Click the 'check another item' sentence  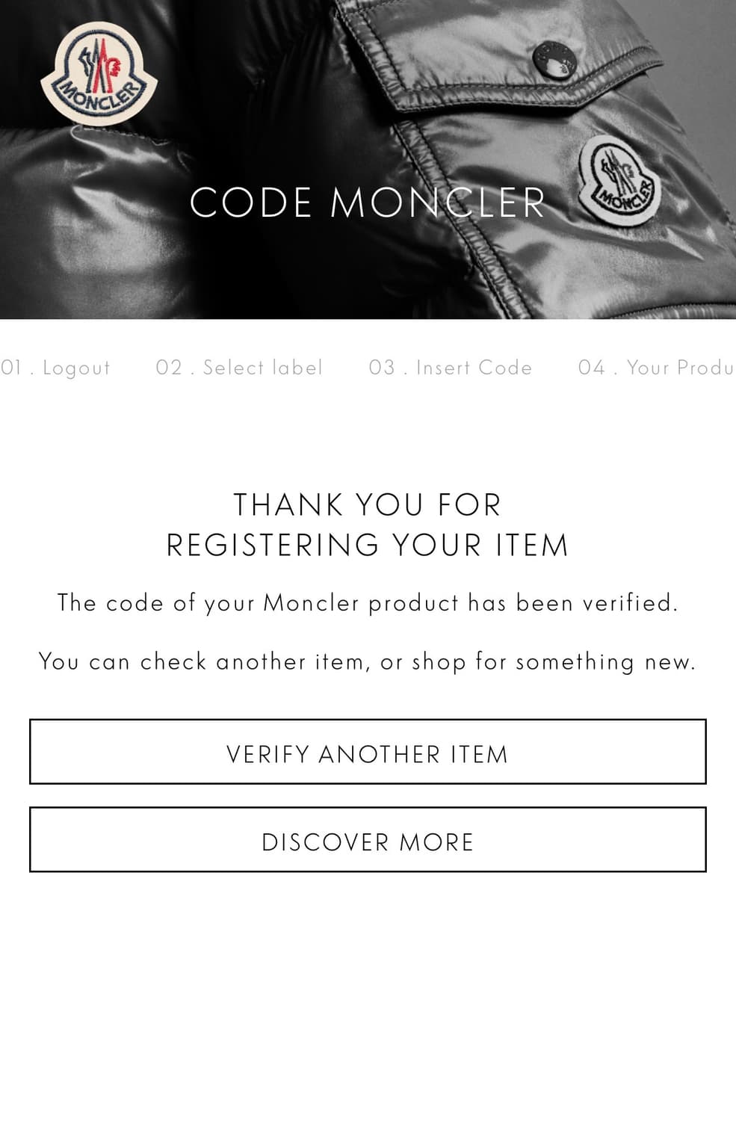point(368,662)
